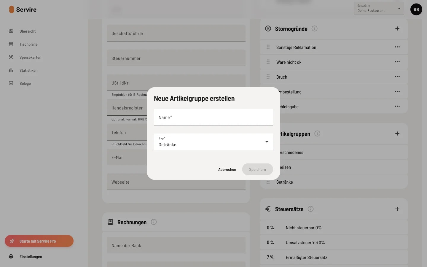Add new Steuersatz with plus icon
Viewport: 427px width, 267px height.
click(397, 209)
